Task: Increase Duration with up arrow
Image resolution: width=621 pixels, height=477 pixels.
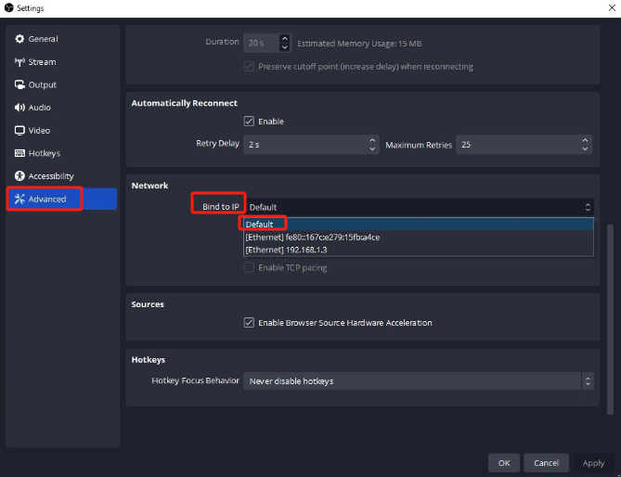Action: 284,38
